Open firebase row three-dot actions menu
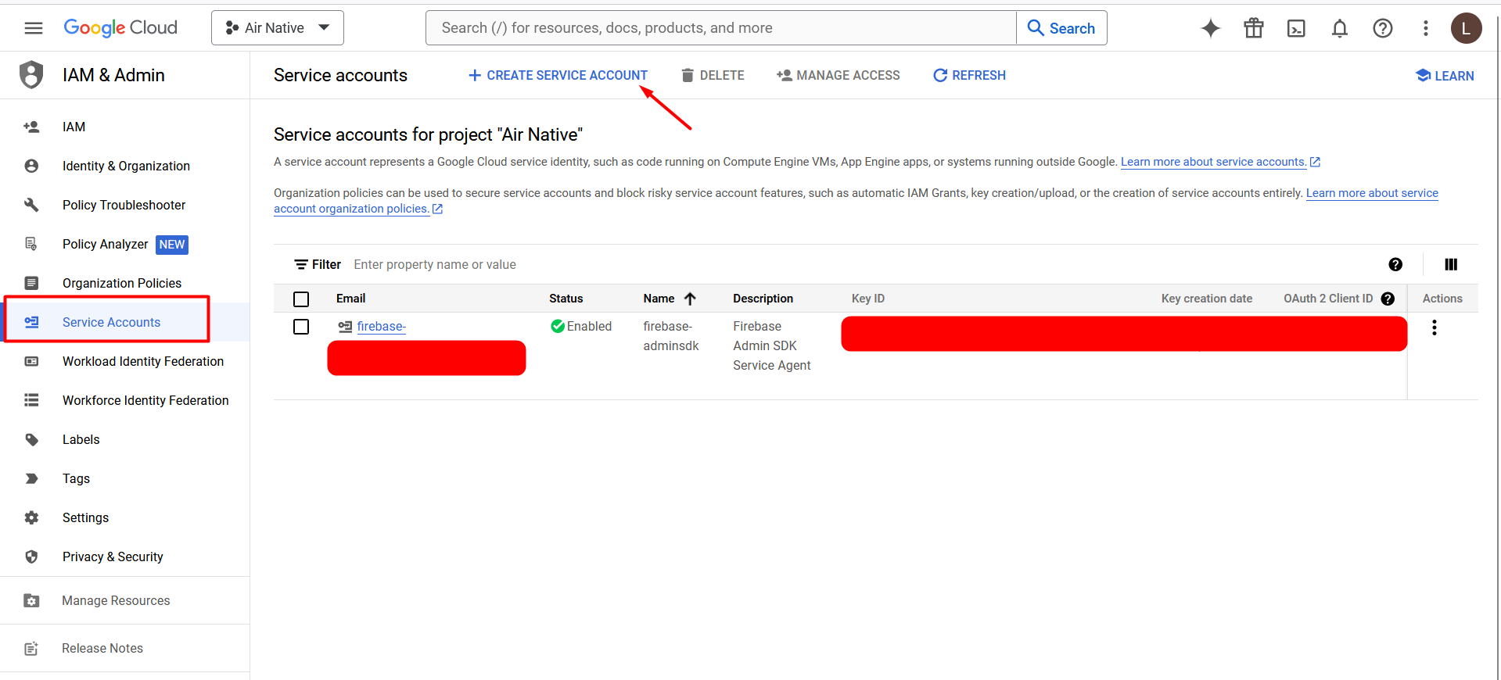Viewport: 1501px width, 680px height. tap(1434, 327)
